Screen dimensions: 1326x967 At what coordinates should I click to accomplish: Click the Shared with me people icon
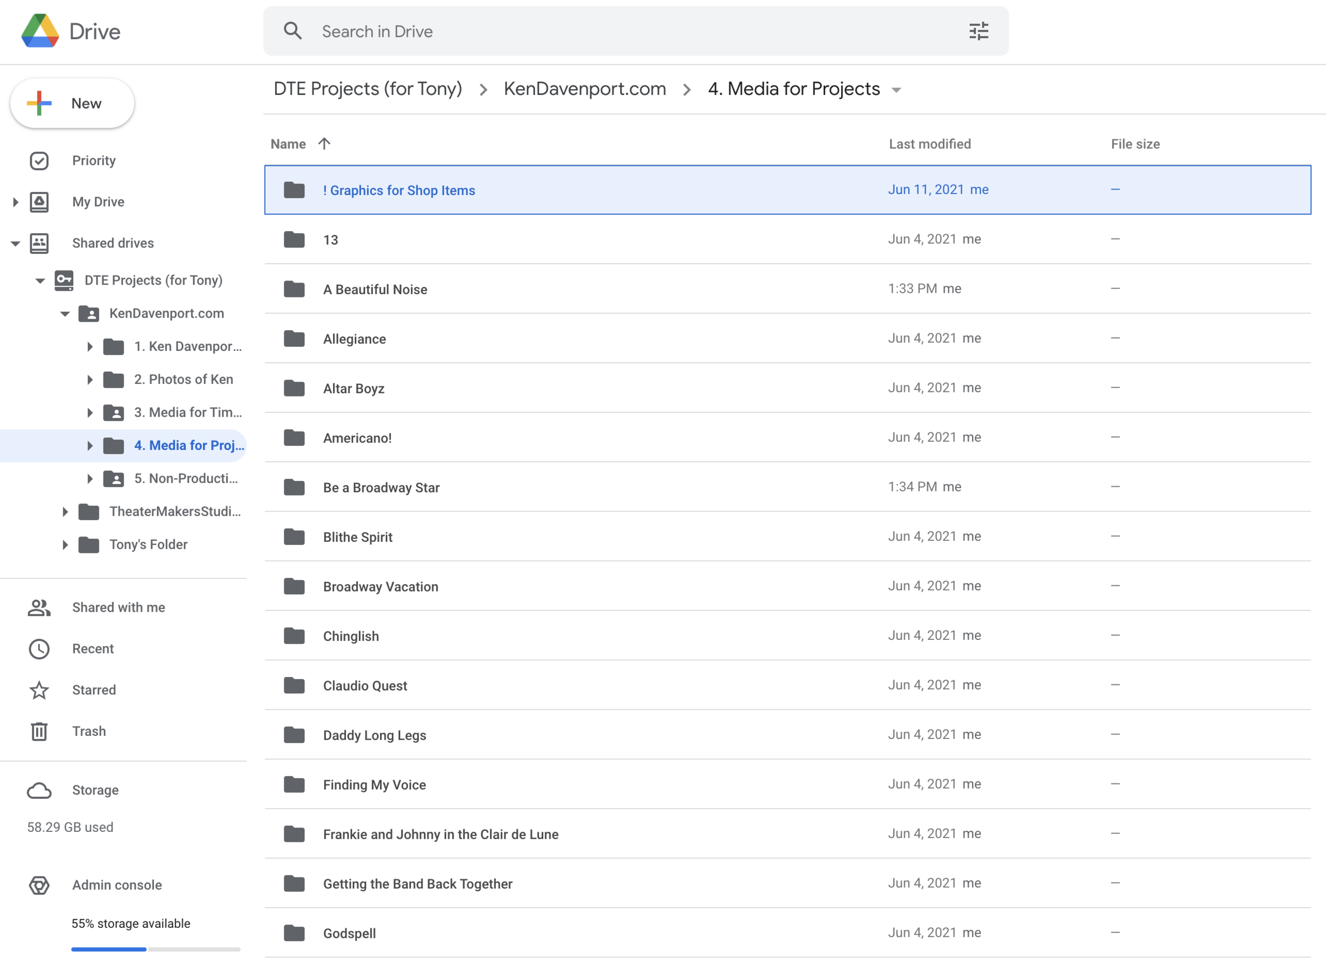(39, 608)
